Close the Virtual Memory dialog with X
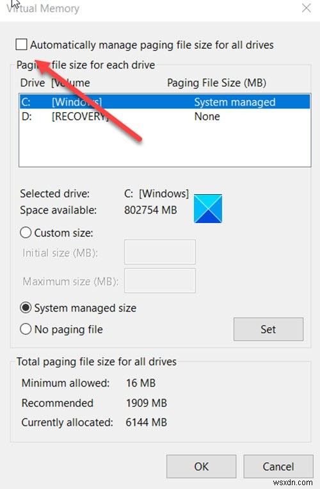The image size is (320, 489). click(307, 8)
